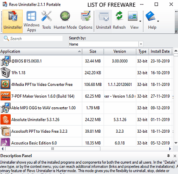The width and height of the screenshot is (178, 174).
Task: Click the 23-10-2019 install date cell
Action: point(160,61)
